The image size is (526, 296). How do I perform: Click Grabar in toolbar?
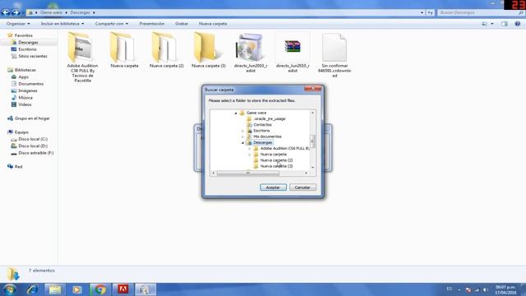click(x=182, y=24)
